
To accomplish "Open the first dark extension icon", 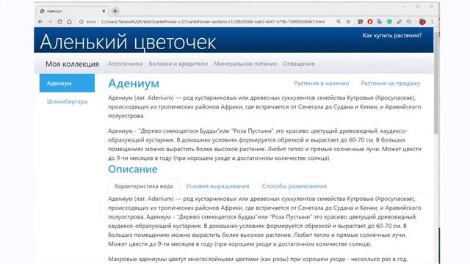I will [361, 21].
